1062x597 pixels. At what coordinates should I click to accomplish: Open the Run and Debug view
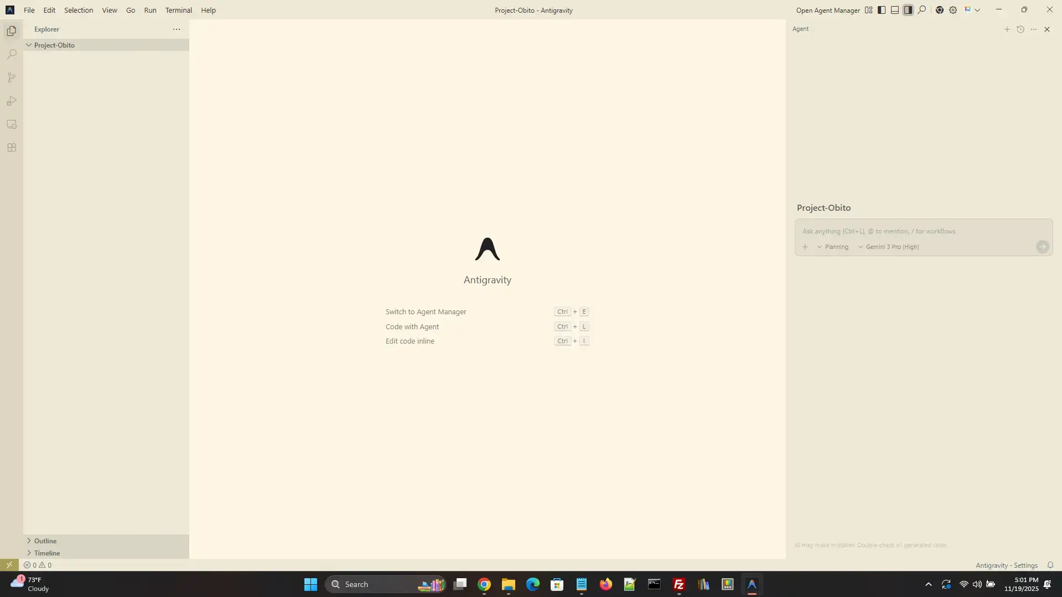(x=12, y=101)
